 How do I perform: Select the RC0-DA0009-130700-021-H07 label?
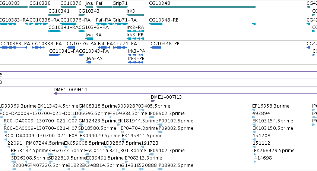[x=41, y=128]
